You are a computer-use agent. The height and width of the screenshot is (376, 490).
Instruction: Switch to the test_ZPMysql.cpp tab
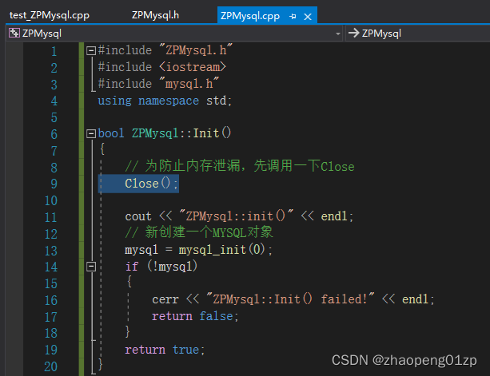click(50, 15)
